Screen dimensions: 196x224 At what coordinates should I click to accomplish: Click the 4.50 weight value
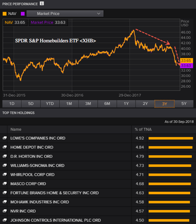[x=140, y=220]
